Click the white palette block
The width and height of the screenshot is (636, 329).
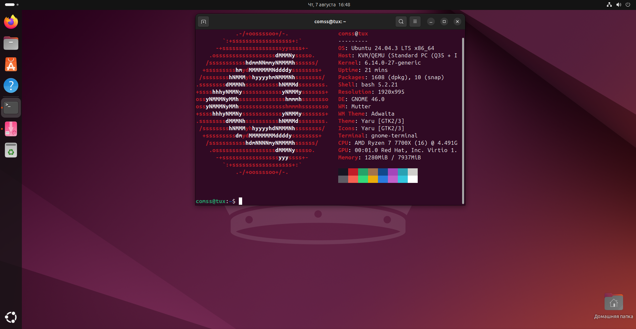413,179
